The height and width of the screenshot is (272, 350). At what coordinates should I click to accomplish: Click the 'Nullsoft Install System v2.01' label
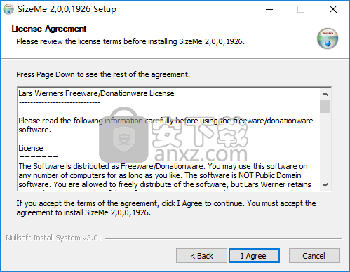coord(54,238)
